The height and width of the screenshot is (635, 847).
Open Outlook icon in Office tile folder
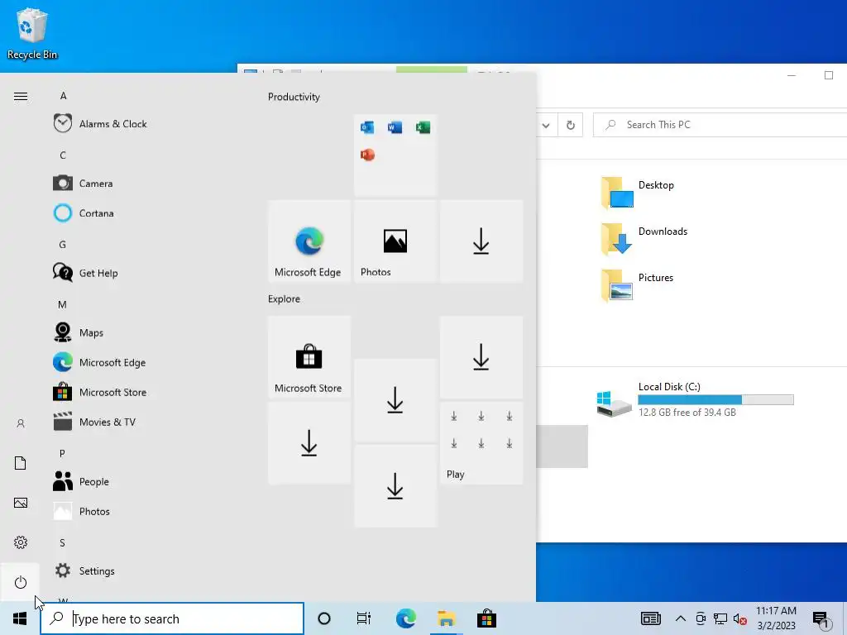tap(367, 127)
